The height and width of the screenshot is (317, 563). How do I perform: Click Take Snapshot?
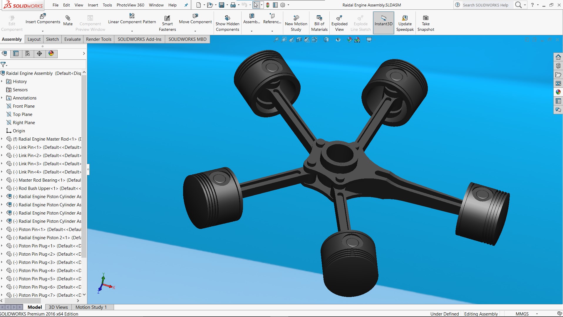(x=426, y=23)
